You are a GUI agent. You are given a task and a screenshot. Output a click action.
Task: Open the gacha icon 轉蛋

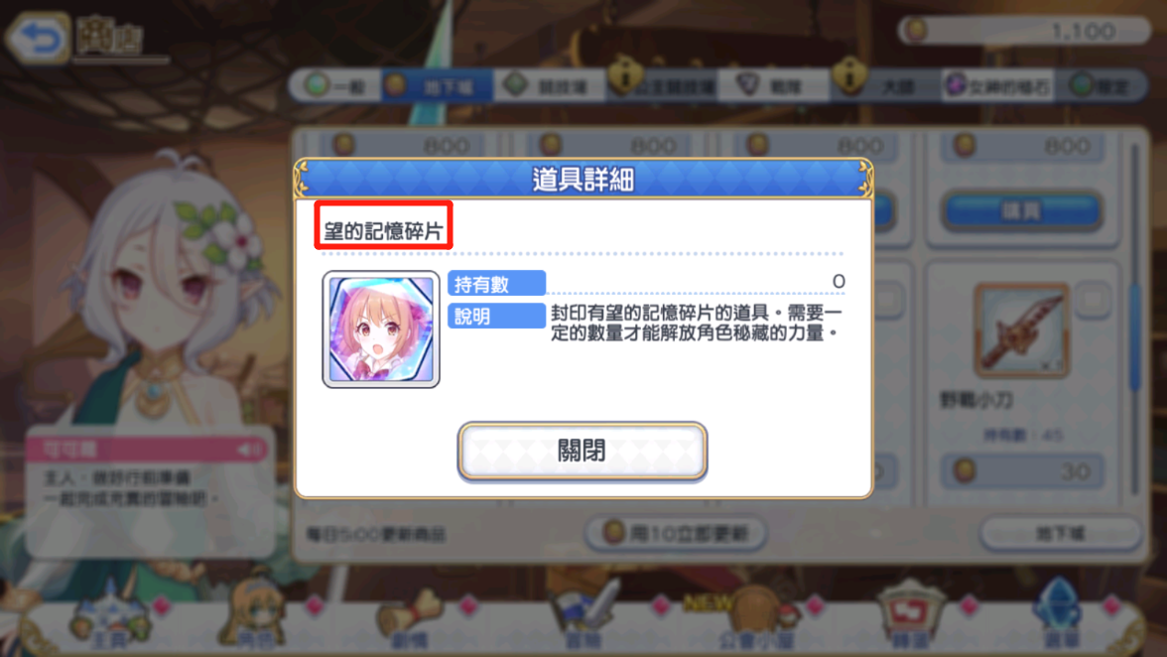[911, 617]
